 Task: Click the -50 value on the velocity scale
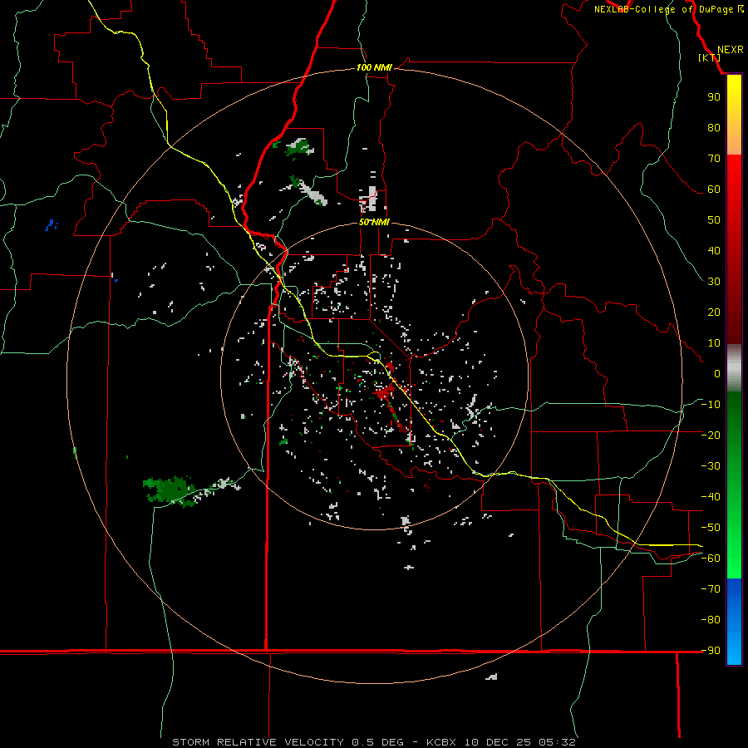click(711, 528)
